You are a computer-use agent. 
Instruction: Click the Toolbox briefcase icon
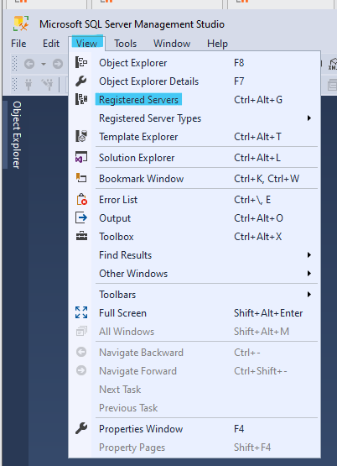coord(81,236)
